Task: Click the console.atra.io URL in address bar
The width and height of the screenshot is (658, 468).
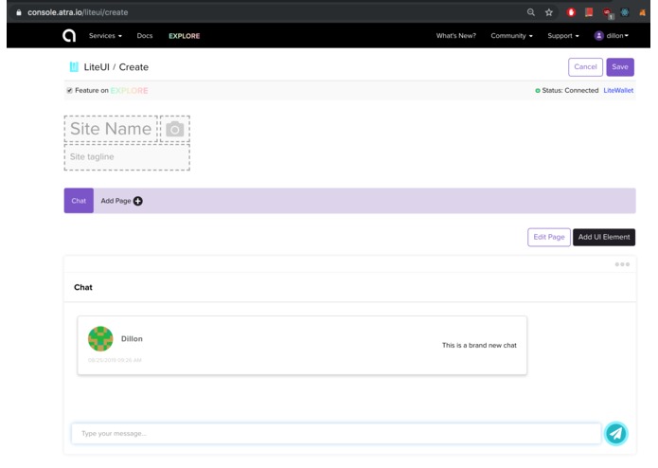Action: coord(78,12)
